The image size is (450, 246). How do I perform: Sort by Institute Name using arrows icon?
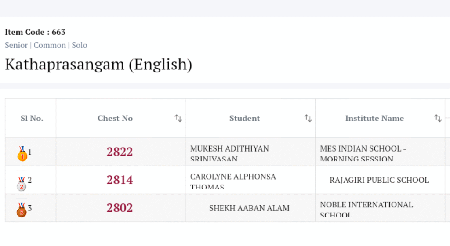(438, 118)
